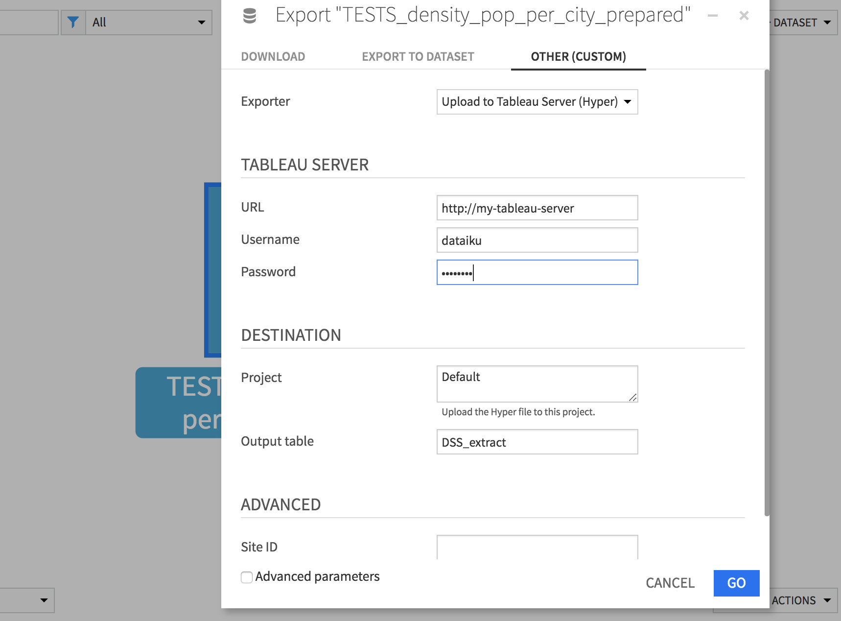Click the filter funnel icon
Viewport: 841px width, 621px height.
pos(73,22)
